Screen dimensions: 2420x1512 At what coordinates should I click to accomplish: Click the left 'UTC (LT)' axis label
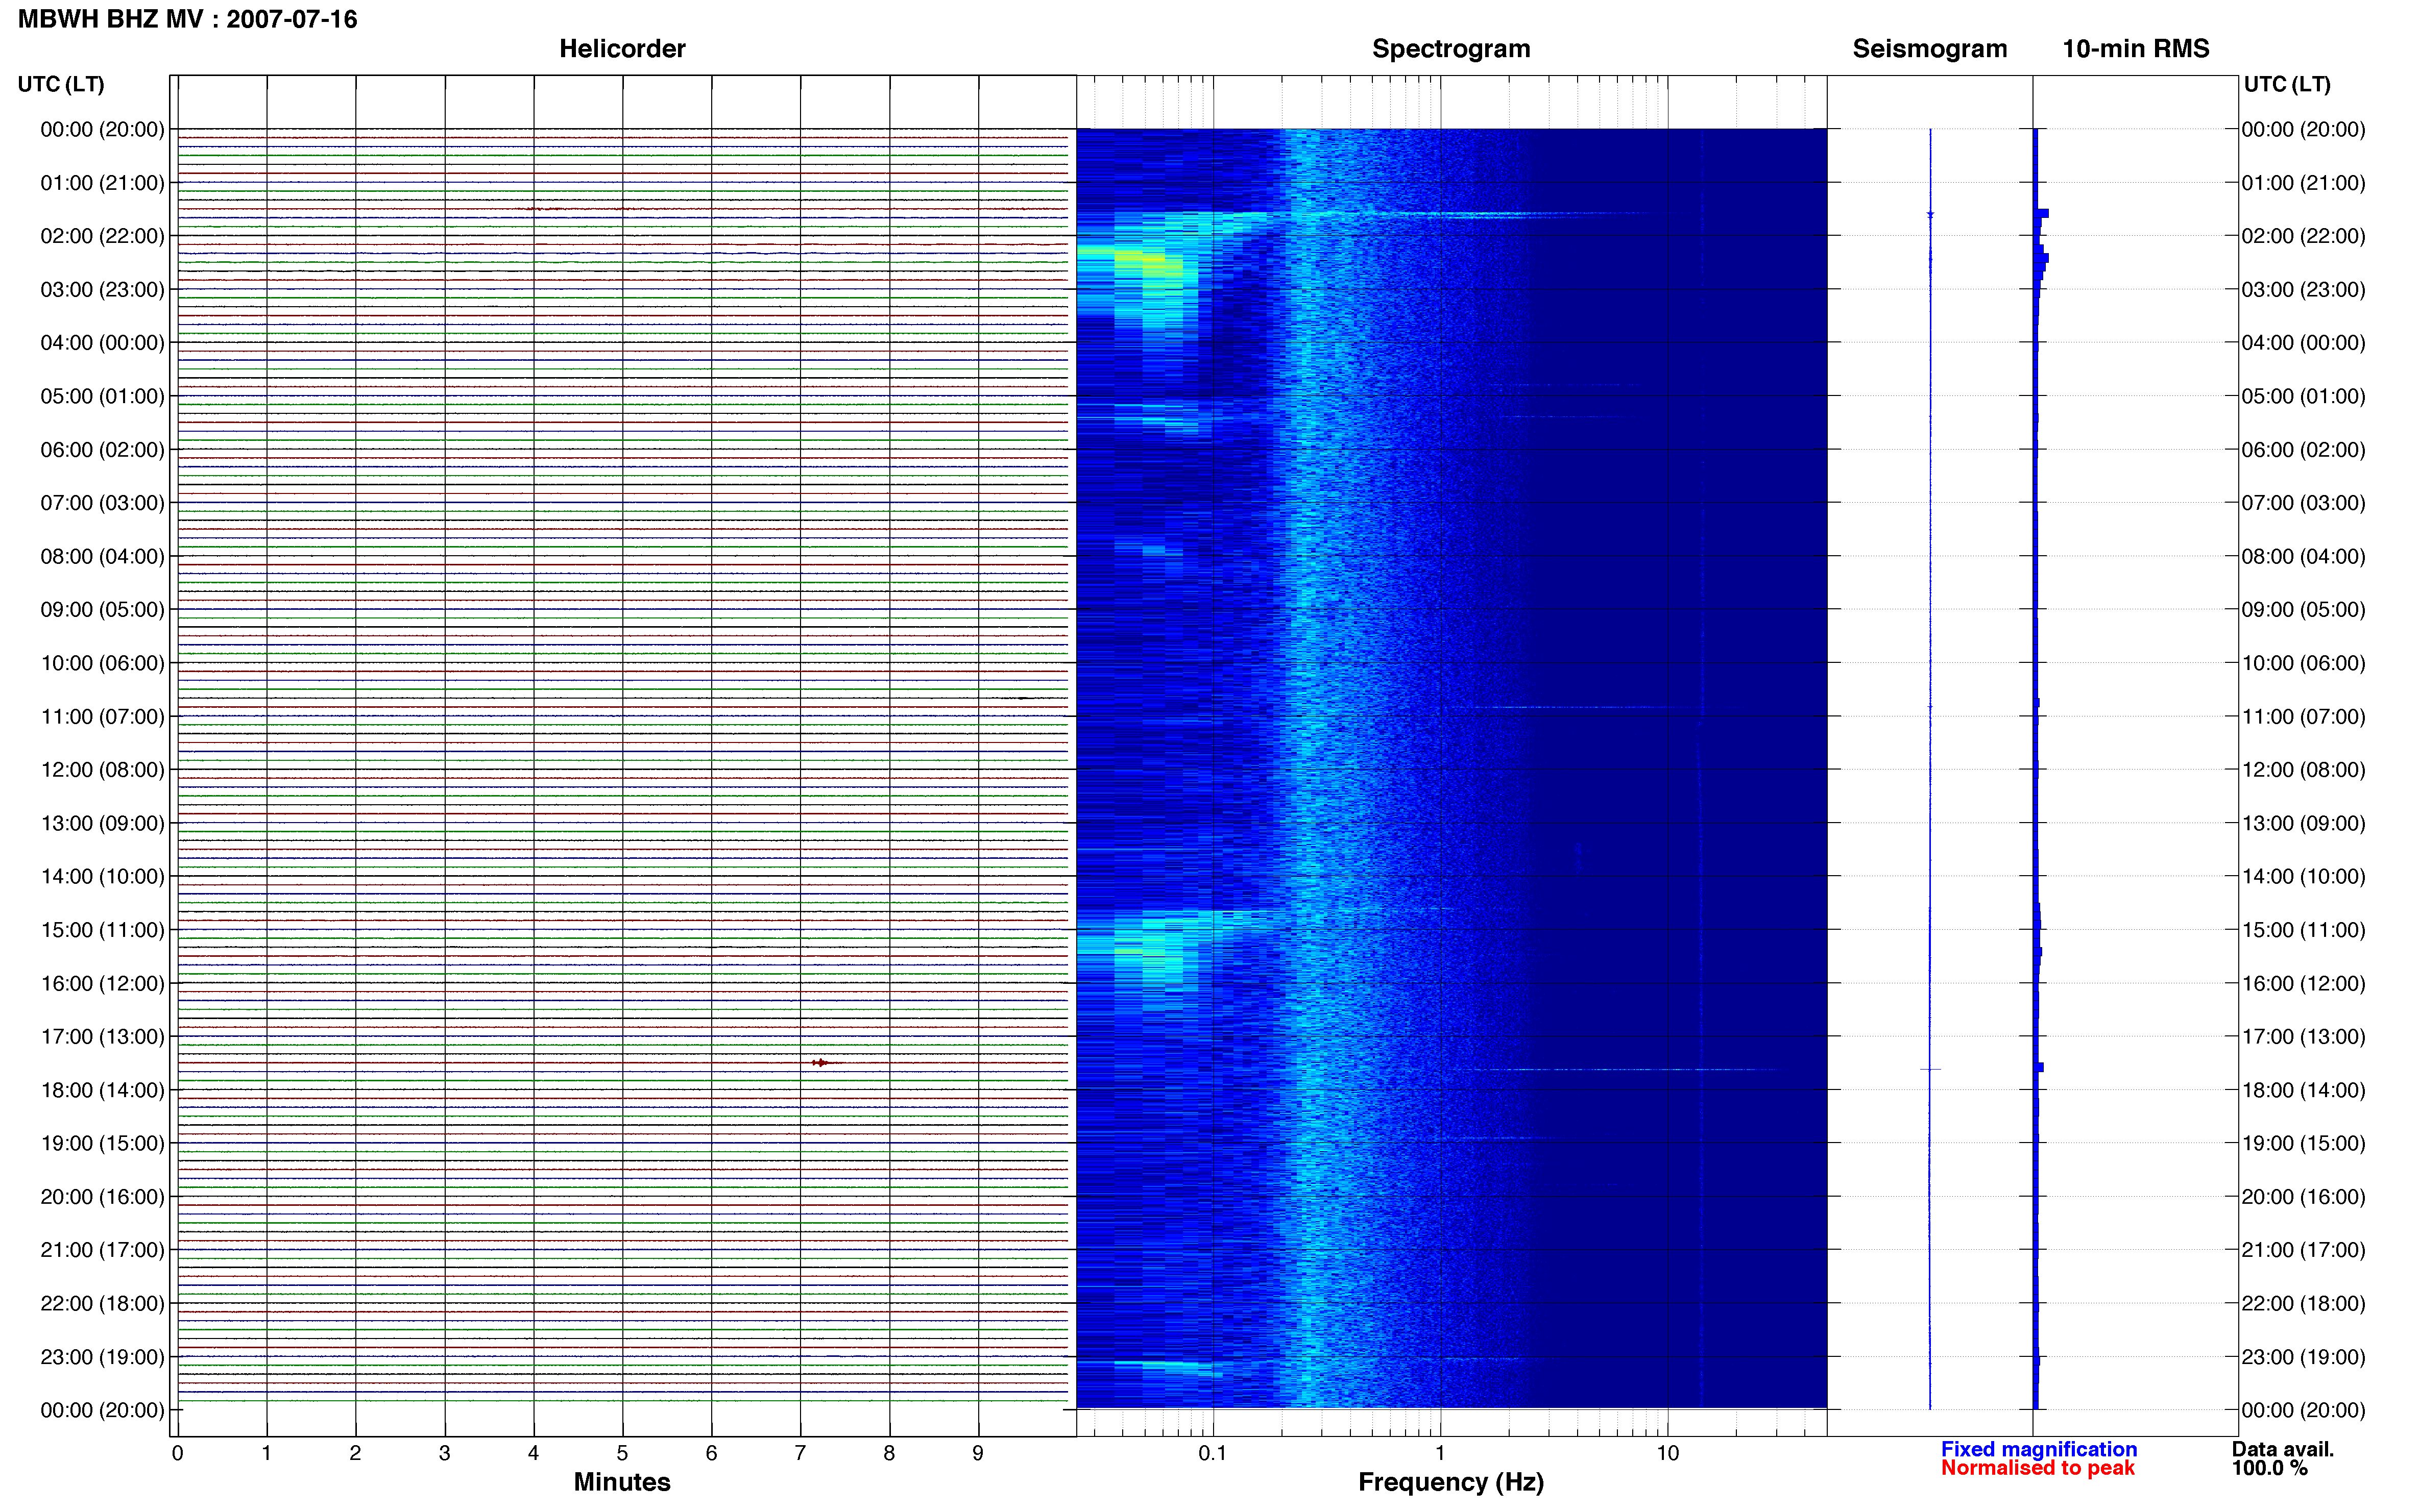coord(61,84)
